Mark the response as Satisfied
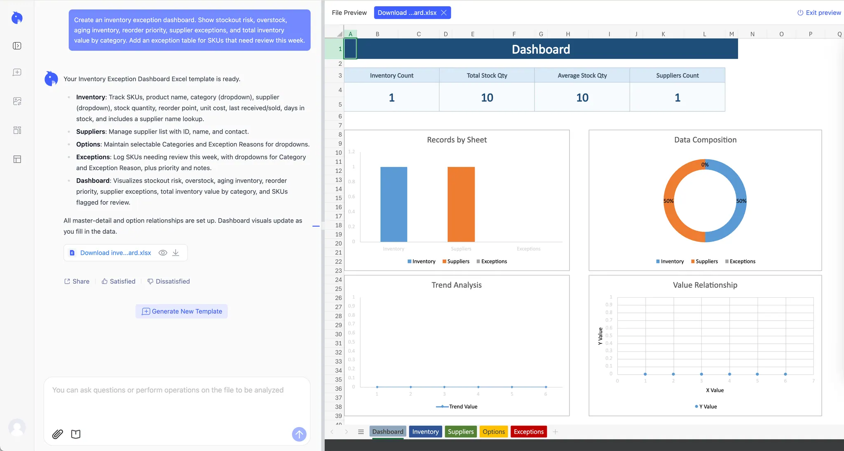The width and height of the screenshot is (844, 451). pyautogui.click(x=119, y=281)
